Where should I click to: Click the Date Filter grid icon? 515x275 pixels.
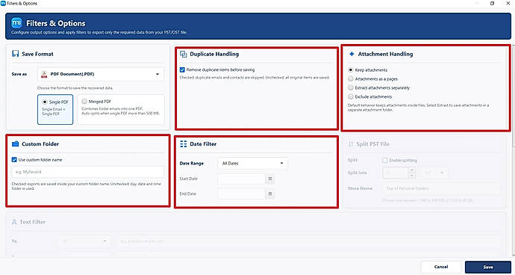pyautogui.click(x=184, y=144)
